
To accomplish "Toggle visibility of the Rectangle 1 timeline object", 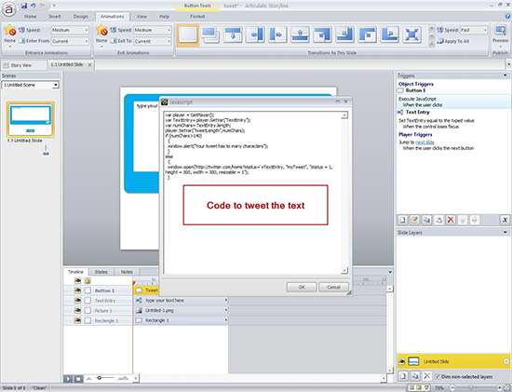I will pyautogui.click(x=77, y=320).
